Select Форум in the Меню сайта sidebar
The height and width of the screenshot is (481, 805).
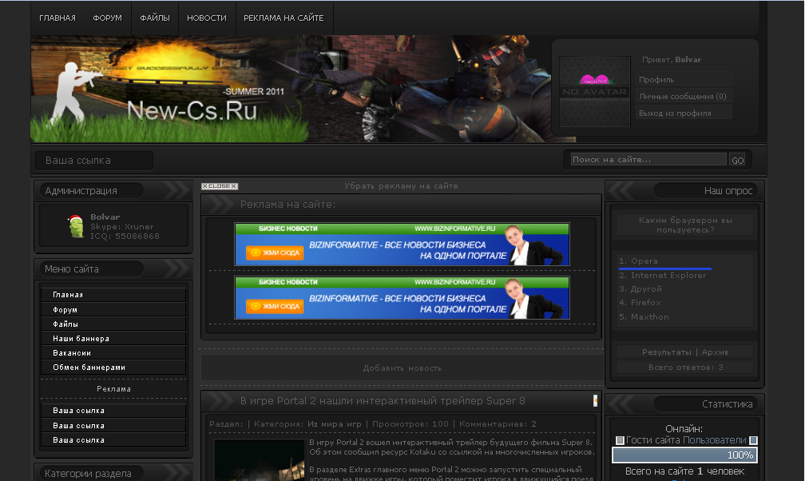[x=113, y=309]
